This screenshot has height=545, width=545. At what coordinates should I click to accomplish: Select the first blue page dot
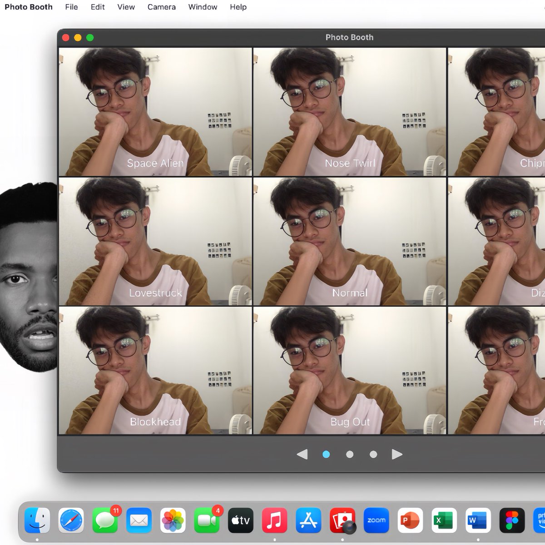pyautogui.click(x=326, y=454)
